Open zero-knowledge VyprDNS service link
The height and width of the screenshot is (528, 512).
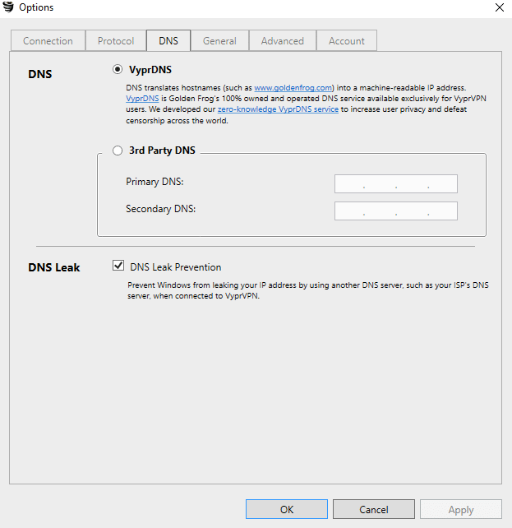(x=278, y=109)
